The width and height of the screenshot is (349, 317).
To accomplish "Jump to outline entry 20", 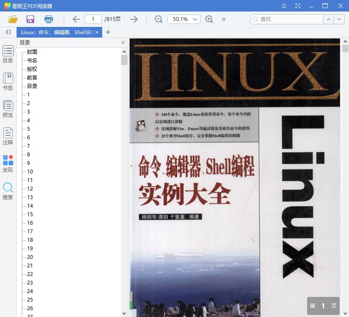I will [x=30, y=257].
